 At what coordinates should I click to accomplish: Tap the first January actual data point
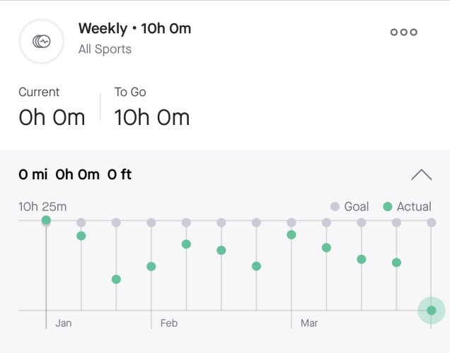pos(46,220)
